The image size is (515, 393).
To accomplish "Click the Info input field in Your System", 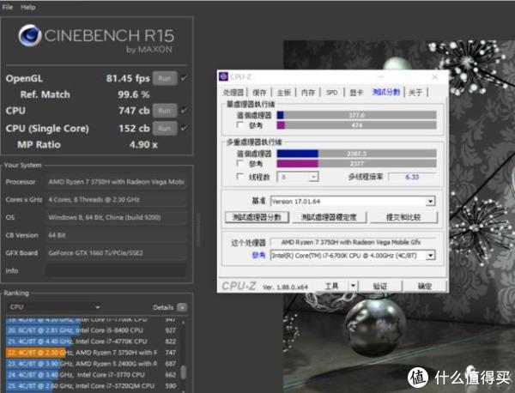I will tap(116, 271).
